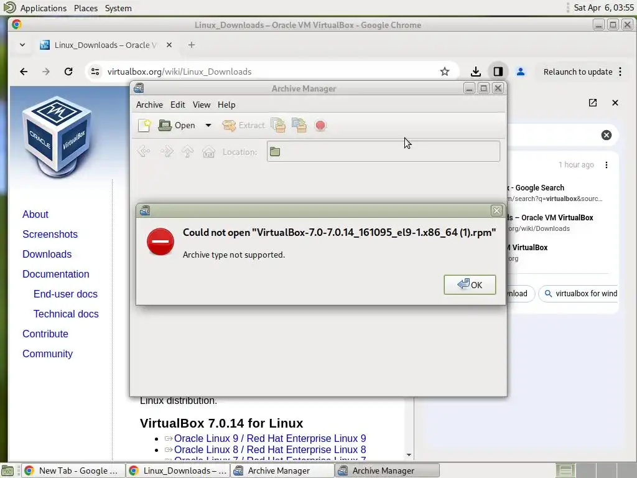The width and height of the screenshot is (637, 478).
Task: Open the tab search dropdown chevron
Action: [x=22, y=45]
